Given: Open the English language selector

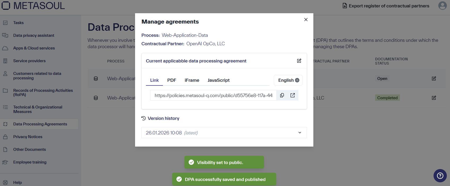Looking at the screenshot, I should [288, 80].
